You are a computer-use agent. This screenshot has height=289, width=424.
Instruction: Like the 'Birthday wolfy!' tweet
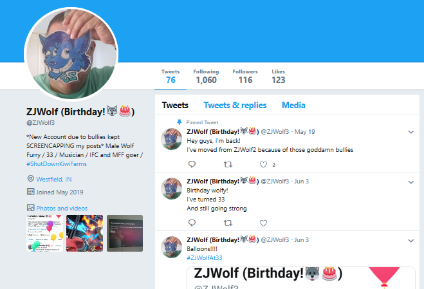pos(263,223)
